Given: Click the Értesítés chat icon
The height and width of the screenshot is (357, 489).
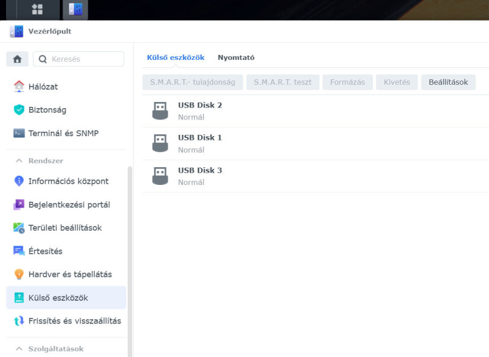Looking at the screenshot, I should pos(19,251).
